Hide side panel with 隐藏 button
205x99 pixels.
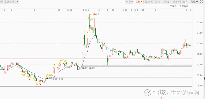pos(194,2)
